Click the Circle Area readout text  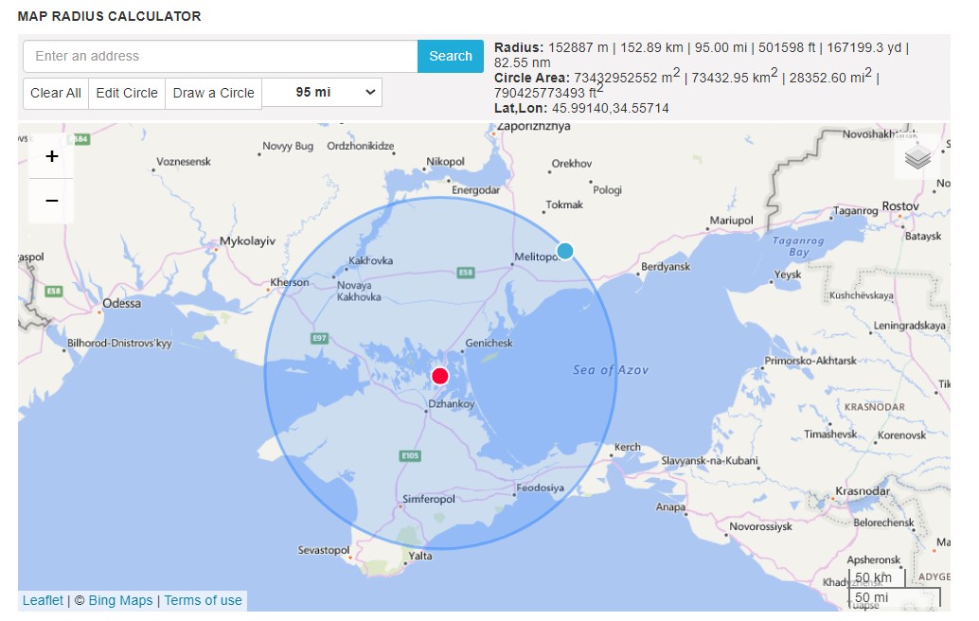click(x=686, y=85)
